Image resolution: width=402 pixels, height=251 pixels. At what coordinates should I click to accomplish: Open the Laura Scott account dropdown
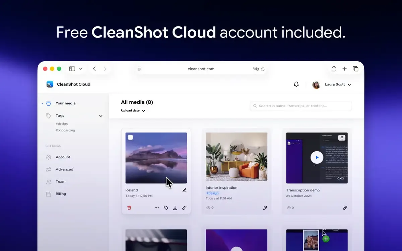point(349,85)
